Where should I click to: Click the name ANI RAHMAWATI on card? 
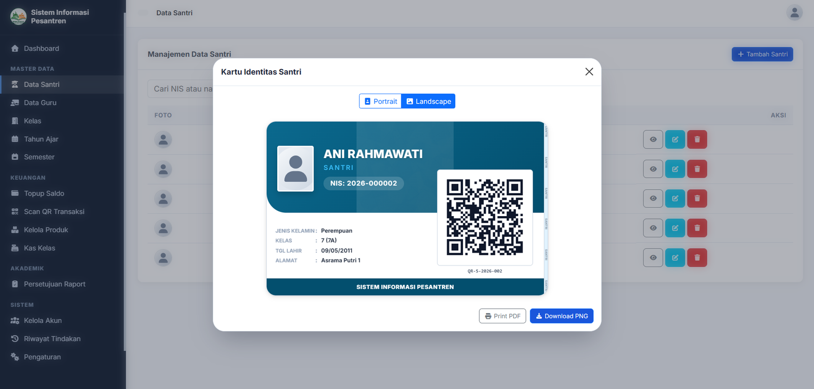coord(373,154)
